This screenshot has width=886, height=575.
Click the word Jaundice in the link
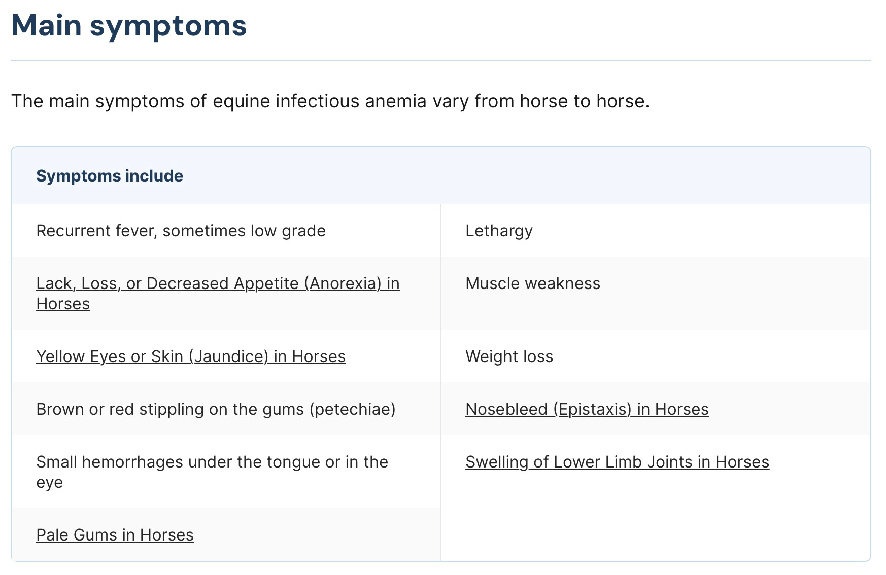pyautogui.click(x=228, y=356)
